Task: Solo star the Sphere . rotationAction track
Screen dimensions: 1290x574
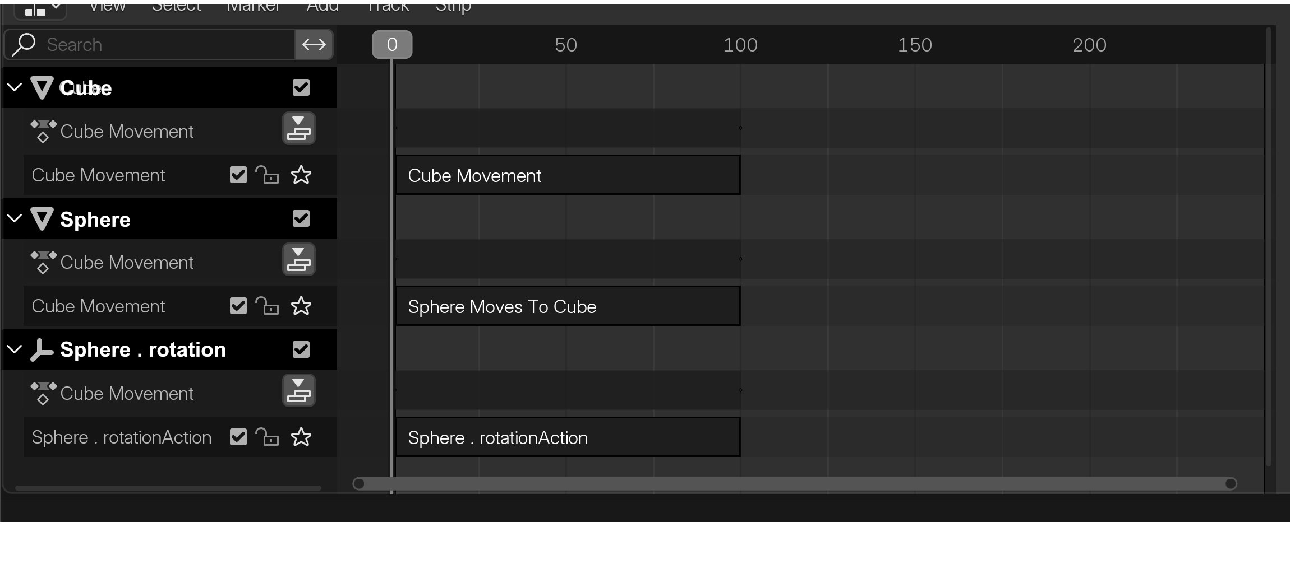Action: click(x=301, y=437)
